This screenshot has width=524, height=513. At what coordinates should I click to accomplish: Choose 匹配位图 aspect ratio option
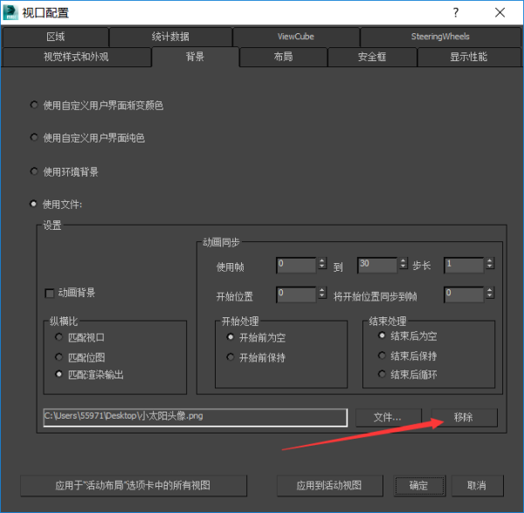(59, 357)
